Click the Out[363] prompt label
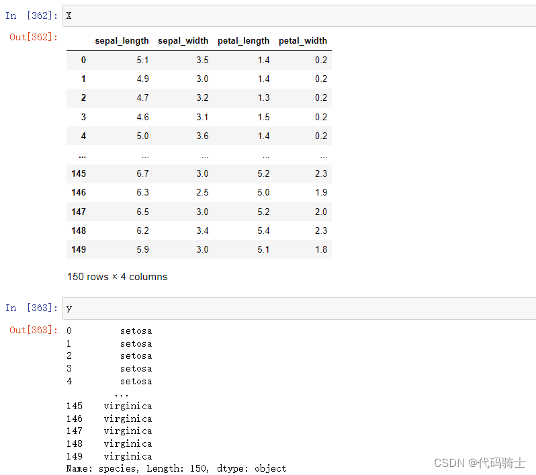536x475 pixels. coord(33,330)
